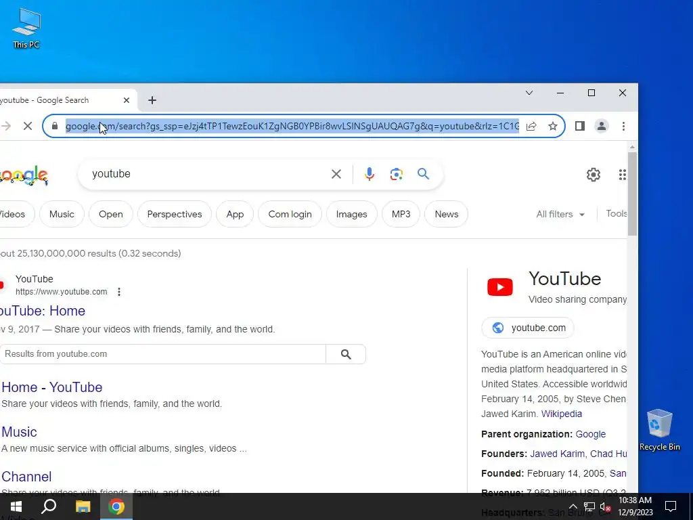Click the address bar URL
Screen dimensions: 693x520
pos(292,126)
